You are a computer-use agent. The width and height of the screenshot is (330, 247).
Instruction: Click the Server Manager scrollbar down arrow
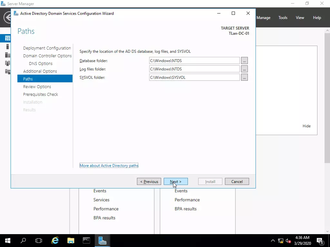pos(327,232)
